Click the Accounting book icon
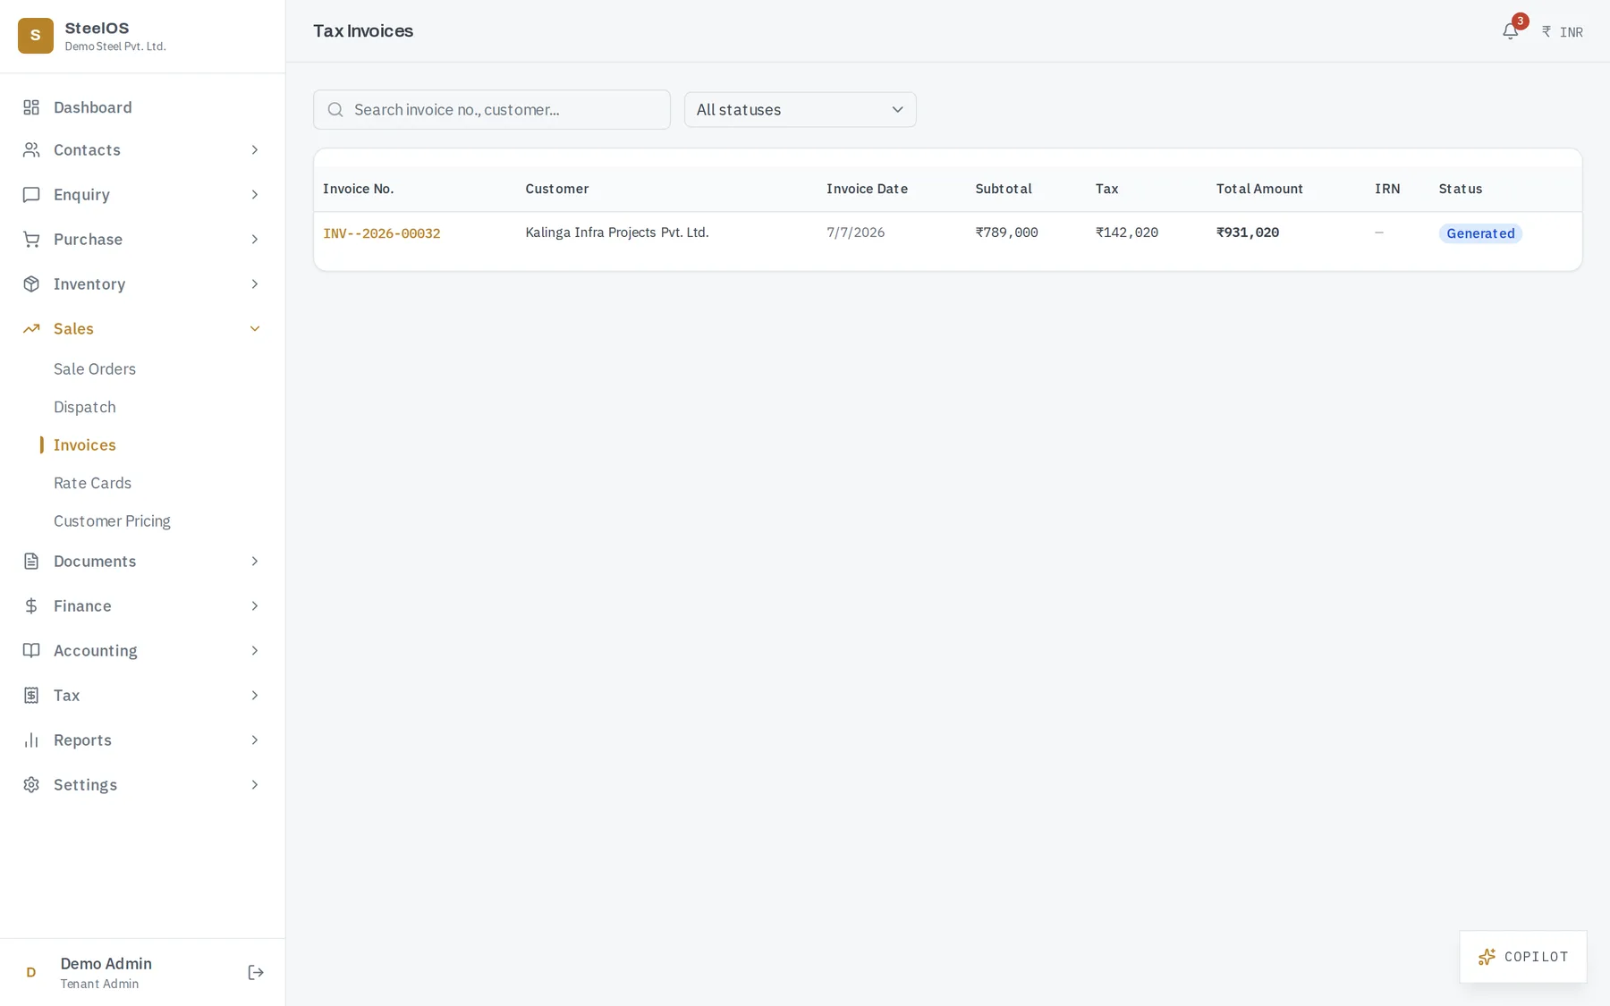This screenshot has height=1006, width=1610. (31, 650)
